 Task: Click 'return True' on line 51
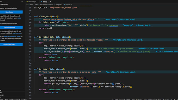[50, 55]
